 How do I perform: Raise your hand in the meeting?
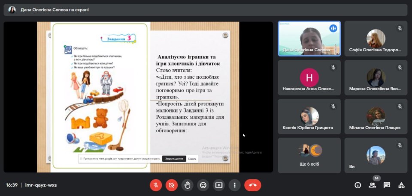tap(188, 185)
